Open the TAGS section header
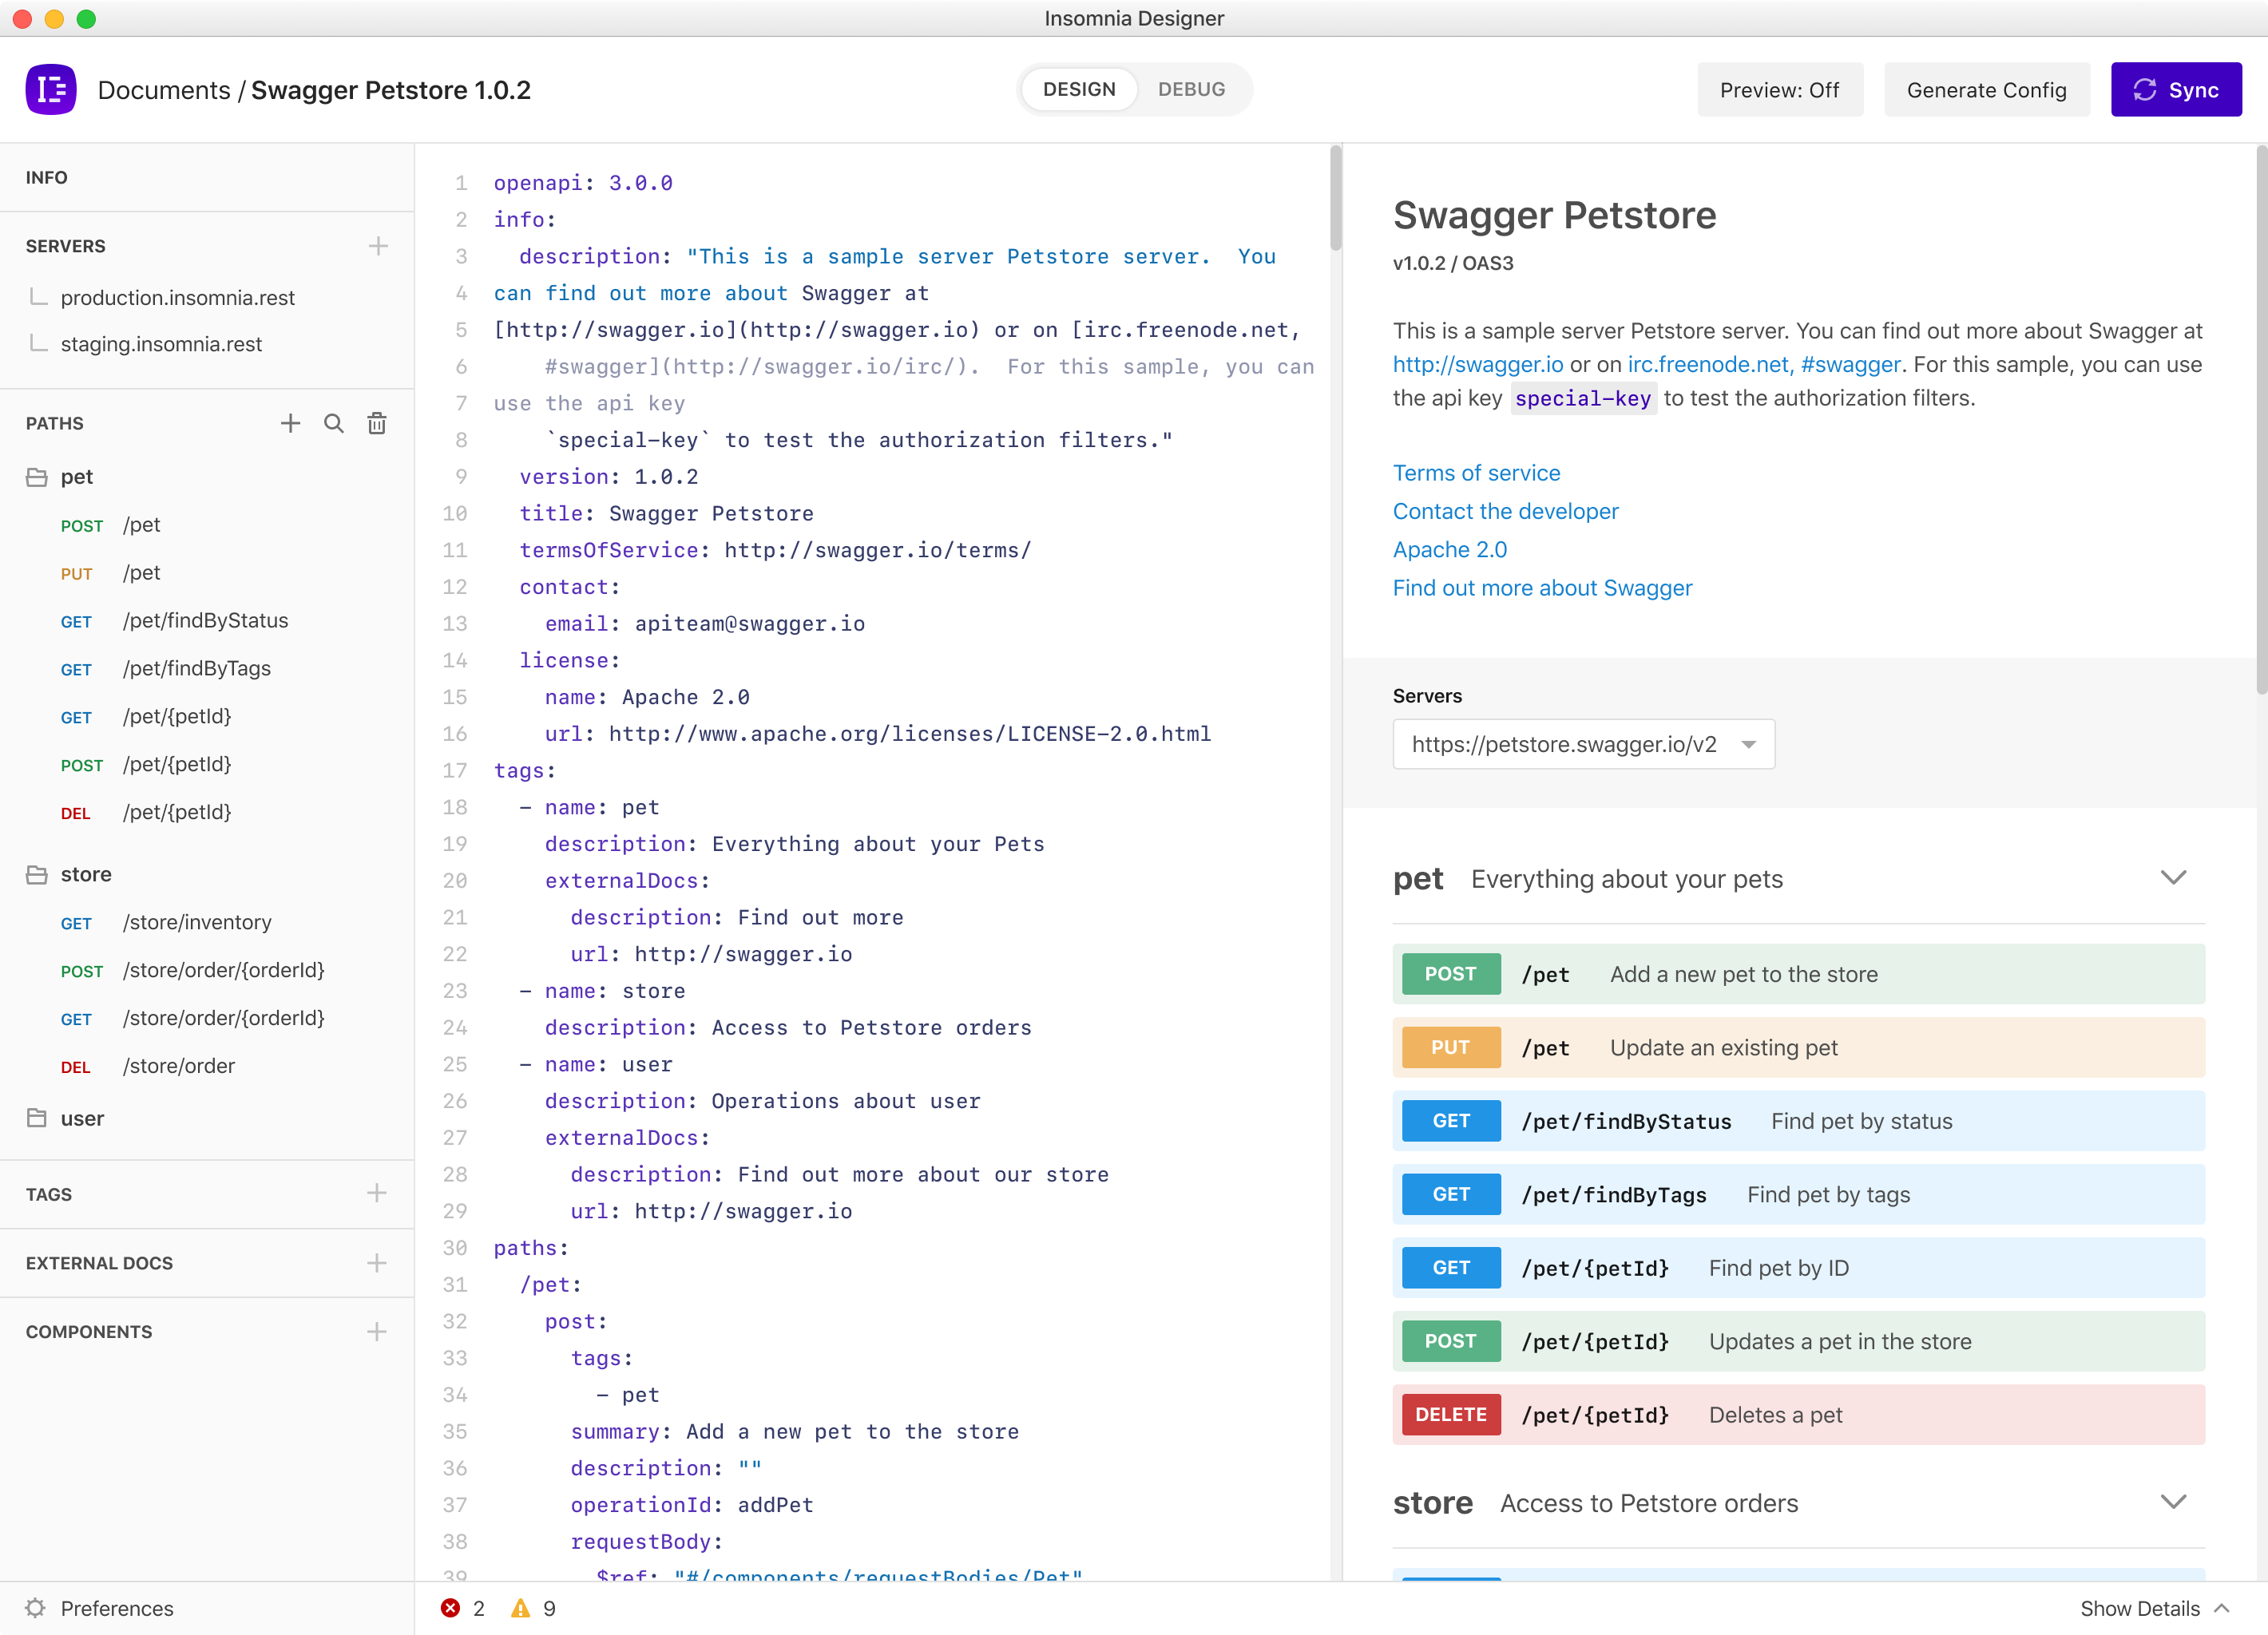The height and width of the screenshot is (1635, 2268). click(49, 1194)
